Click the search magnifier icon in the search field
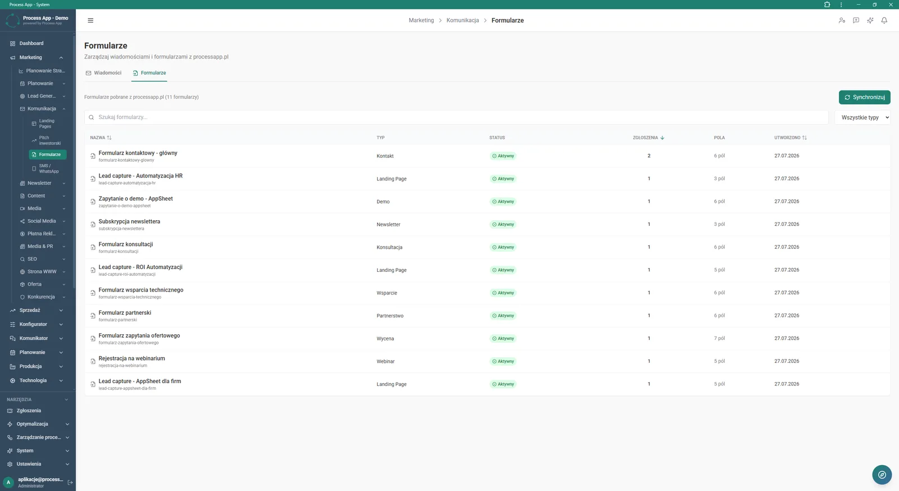Screen dimensions: 899x491 pyautogui.click(x=91, y=117)
